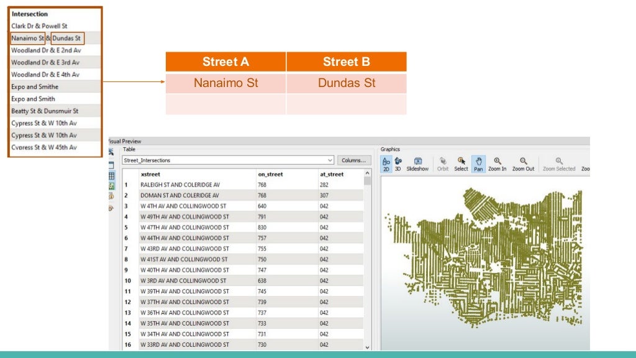Activate the Select tool
Screen dimensions: 636x358
pyautogui.click(x=461, y=163)
